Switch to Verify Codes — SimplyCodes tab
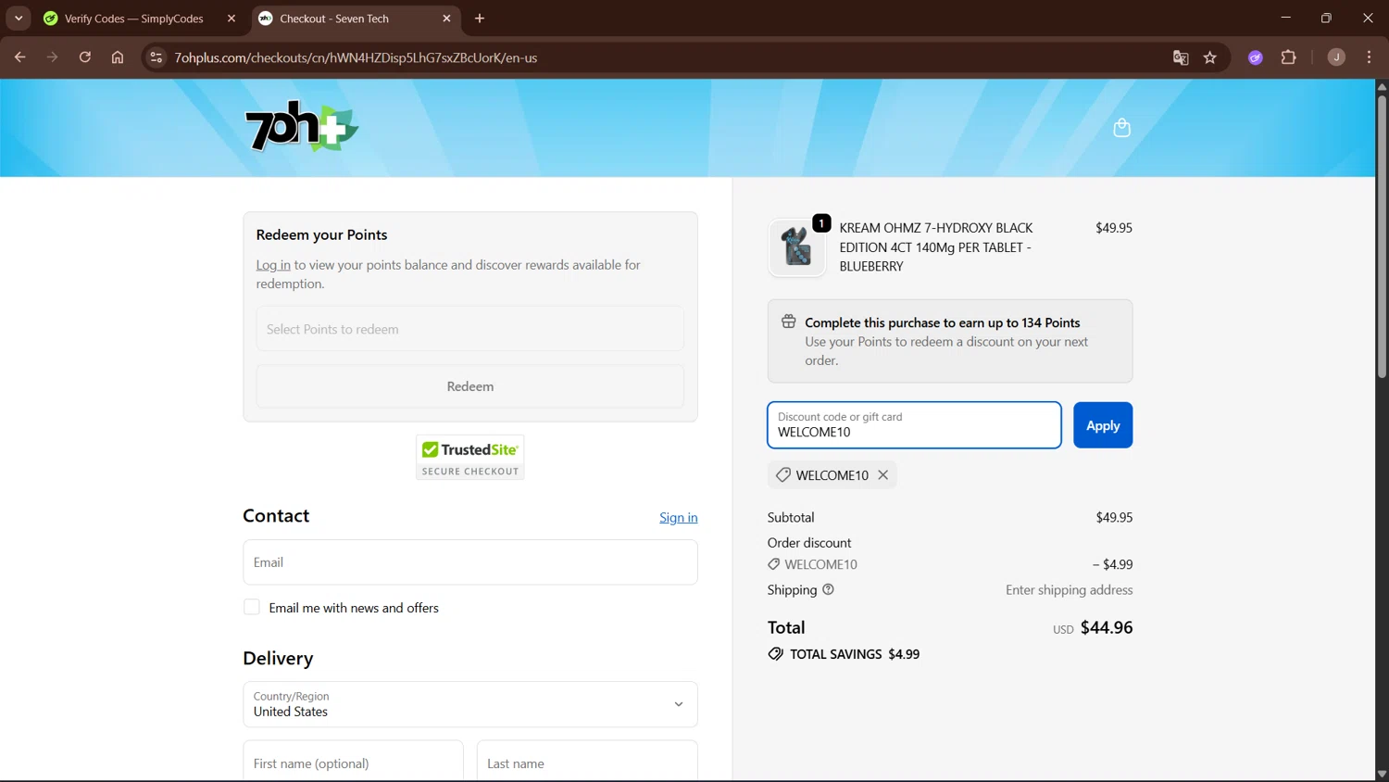Screen dimensions: 1389x782 tap(134, 19)
